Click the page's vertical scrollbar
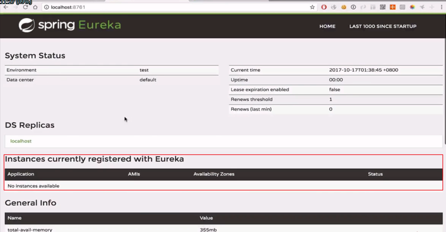The height and width of the screenshot is (232, 446). [445, 91]
